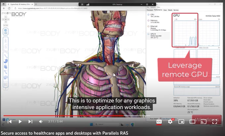The height and width of the screenshot is (136, 225).
Task: Play the video with the play button
Action: click(20, 121)
